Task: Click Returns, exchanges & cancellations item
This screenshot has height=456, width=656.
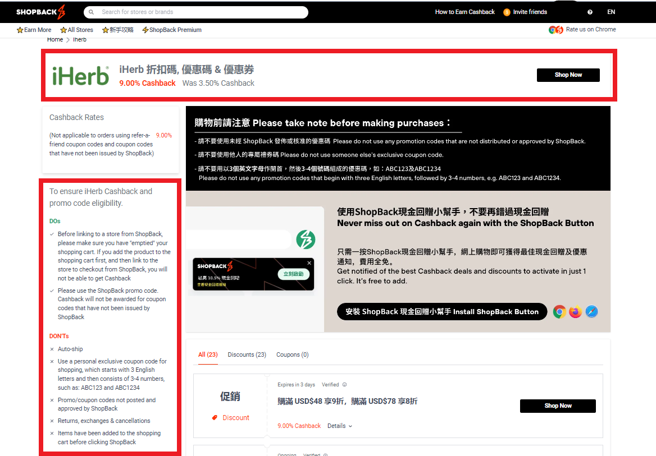Action: coord(104,421)
